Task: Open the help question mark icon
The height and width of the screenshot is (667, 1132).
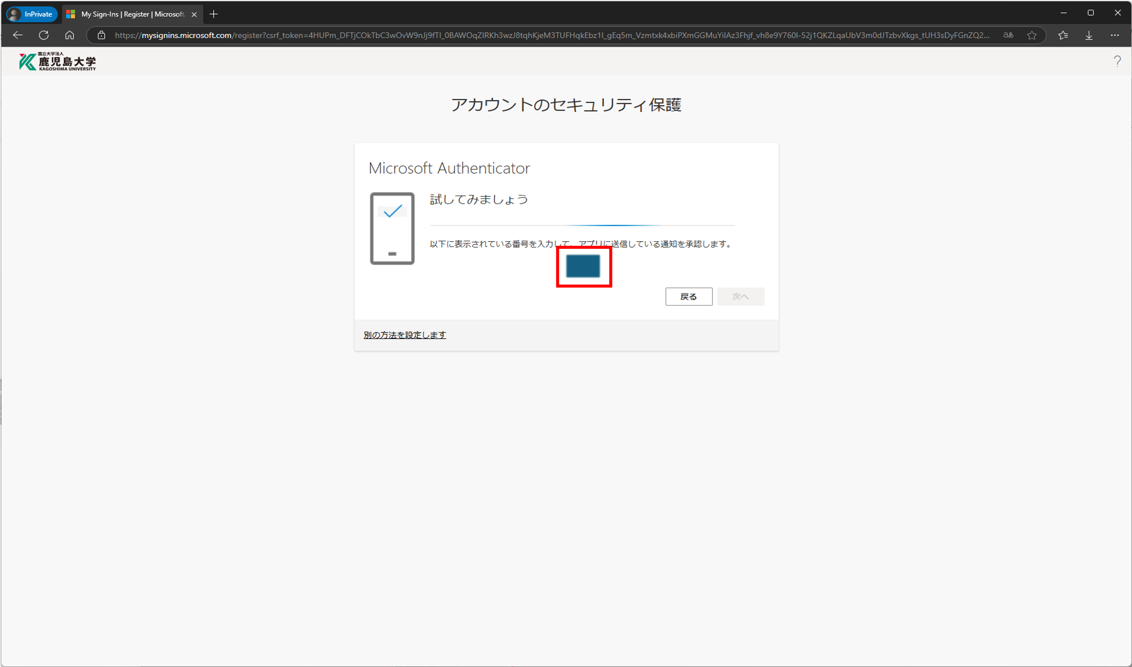Action: click(x=1117, y=61)
